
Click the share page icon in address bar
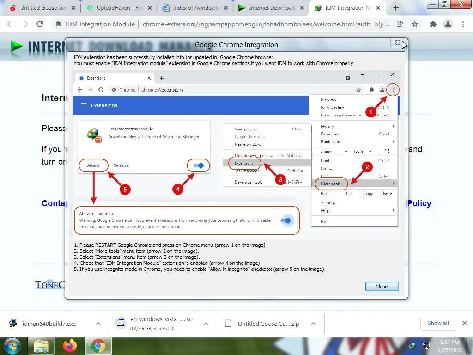[x=400, y=24]
